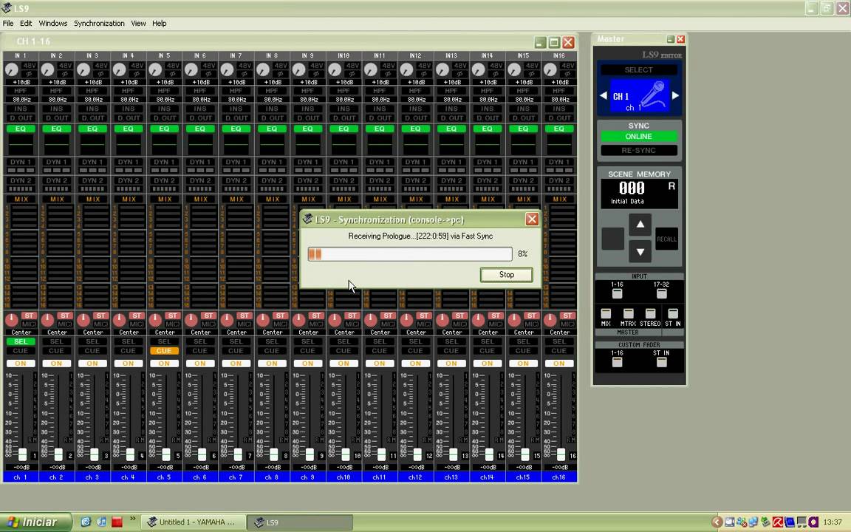
Task: Open CUSTOM FADER ST IN window
Action: (661, 361)
